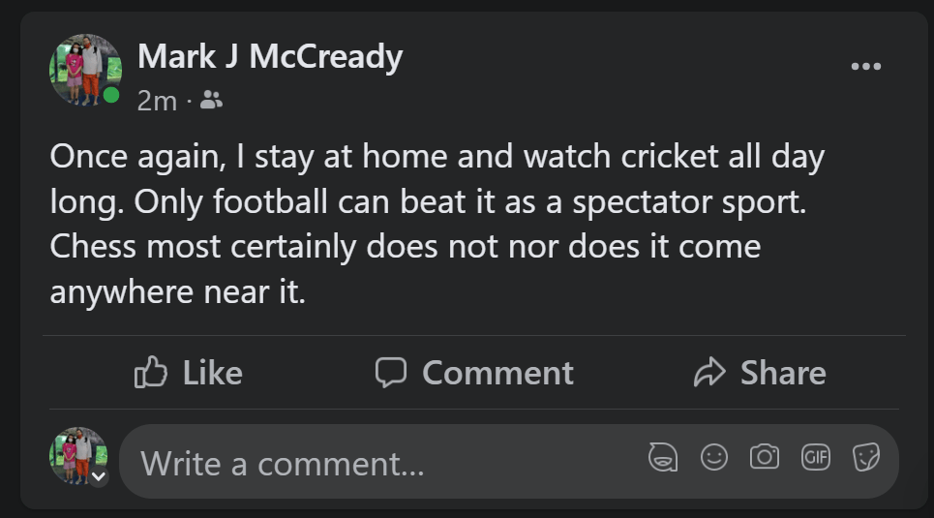Open the three-dot post options menu
The height and width of the screenshot is (518, 934).
point(865,66)
